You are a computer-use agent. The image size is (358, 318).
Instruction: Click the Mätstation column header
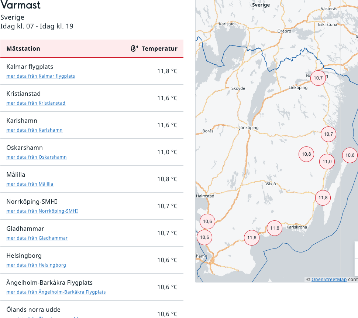tap(23, 49)
